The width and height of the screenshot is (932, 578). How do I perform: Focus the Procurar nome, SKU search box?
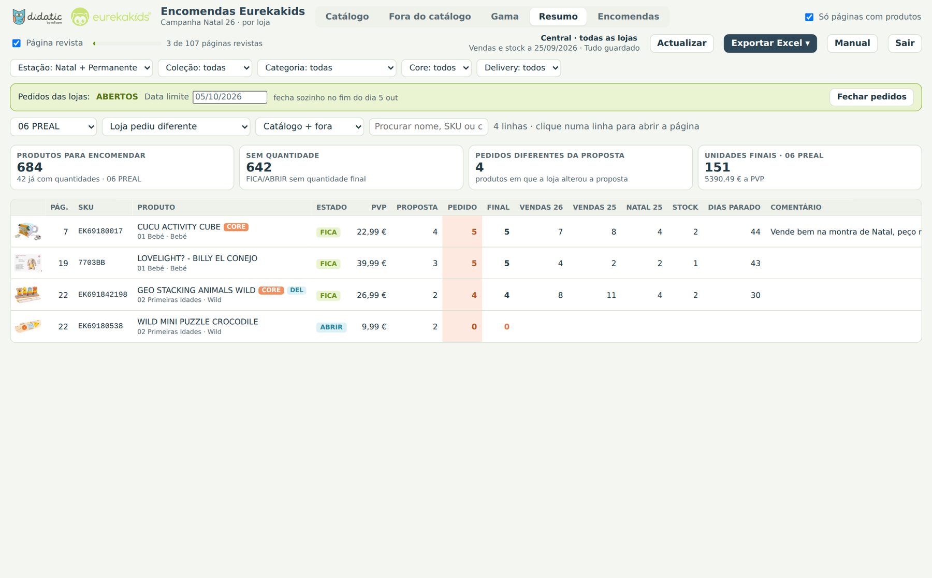pyautogui.click(x=428, y=127)
